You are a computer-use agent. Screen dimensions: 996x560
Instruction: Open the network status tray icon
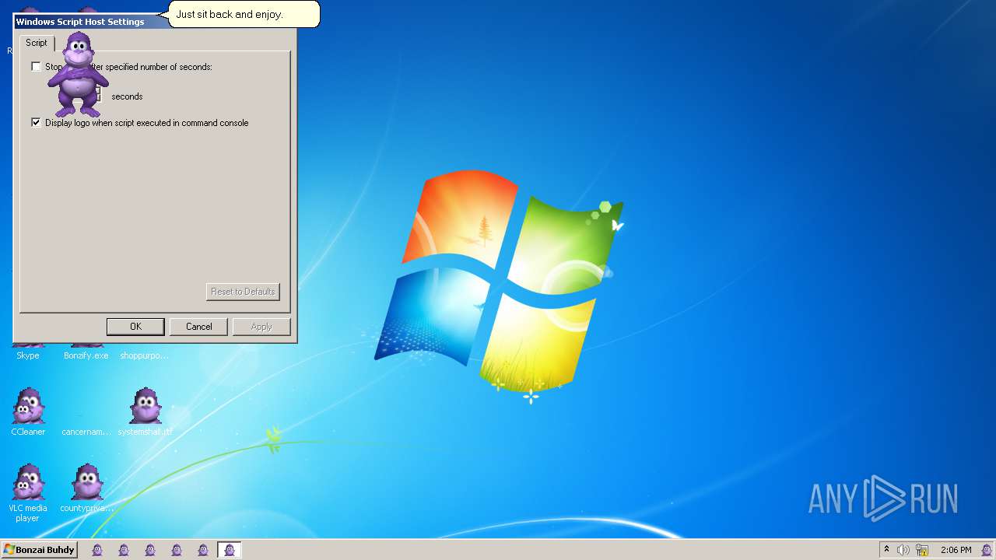[x=922, y=550]
